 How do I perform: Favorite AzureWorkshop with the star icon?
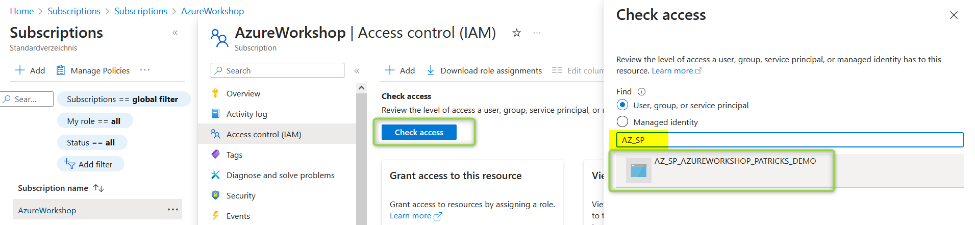coord(516,33)
